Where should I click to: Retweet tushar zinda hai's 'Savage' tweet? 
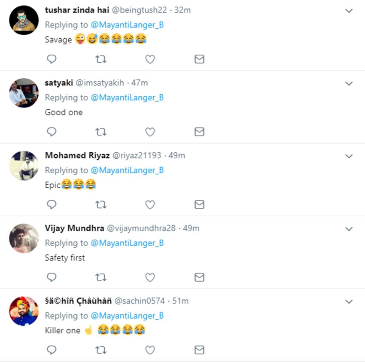pos(101,59)
